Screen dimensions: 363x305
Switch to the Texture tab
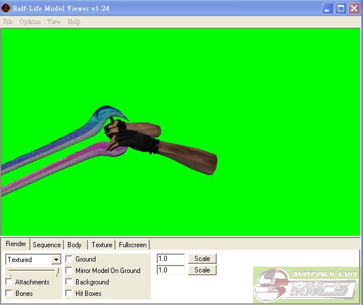pos(102,245)
